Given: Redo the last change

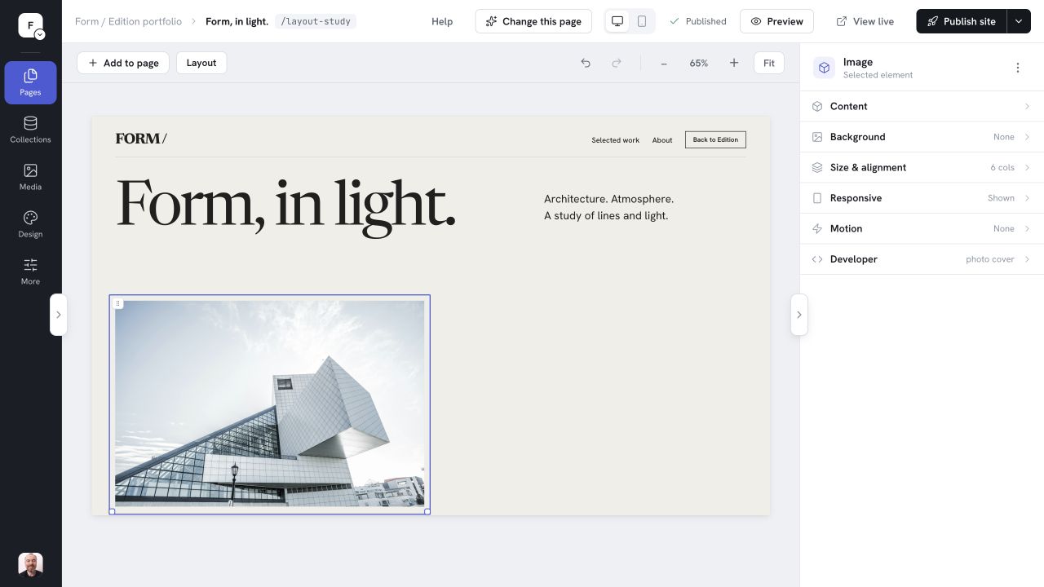Looking at the screenshot, I should pos(617,63).
